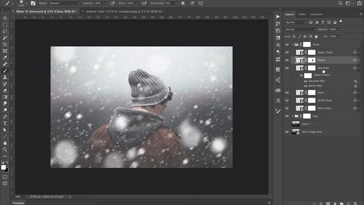
Task: Hide the Softer Dust layer
Action: [x=287, y=100]
